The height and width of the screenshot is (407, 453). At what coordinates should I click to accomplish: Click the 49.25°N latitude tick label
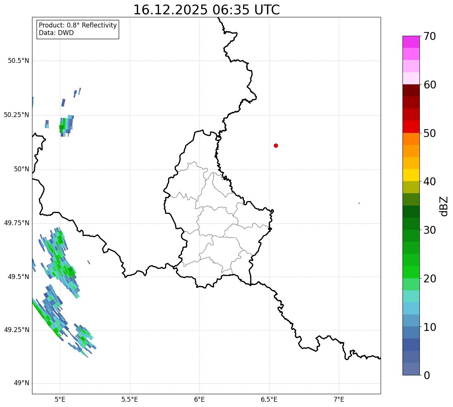pos(16,330)
